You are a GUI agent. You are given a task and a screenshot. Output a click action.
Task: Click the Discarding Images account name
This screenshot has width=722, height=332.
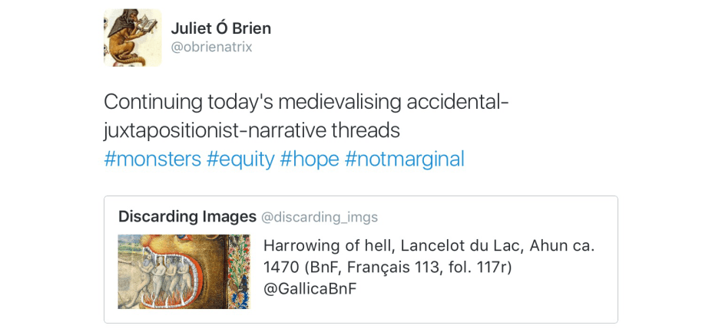pos(187,217)
